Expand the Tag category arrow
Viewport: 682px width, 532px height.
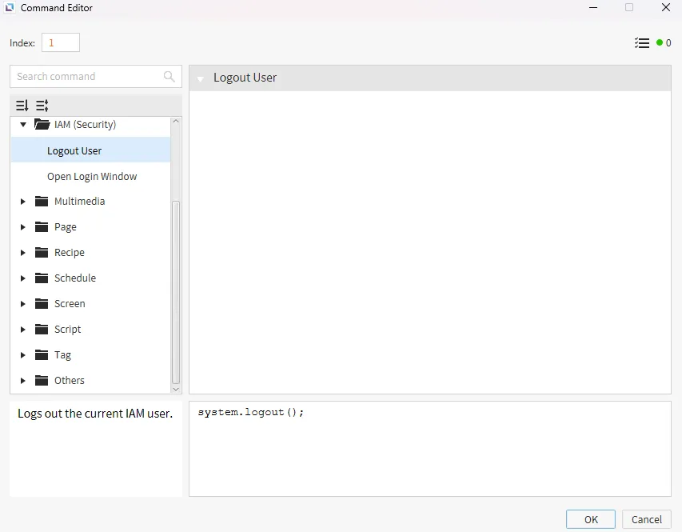(23, 355)
